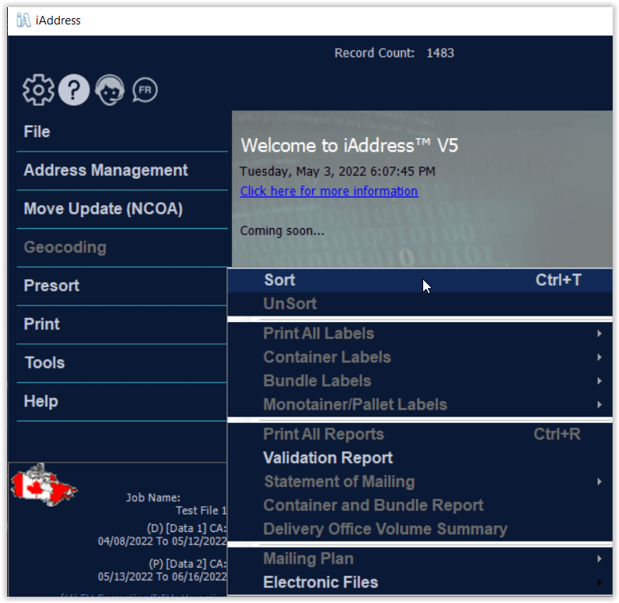The height and width of the screenshot is (603, 619).
Task: Open the settings gear icon
Action: (38, 90)
